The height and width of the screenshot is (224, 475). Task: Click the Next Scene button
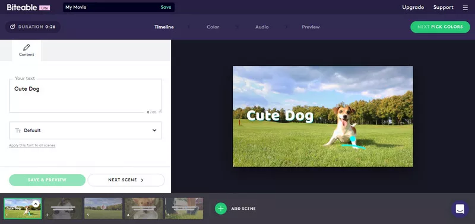[x=126, y=180]
